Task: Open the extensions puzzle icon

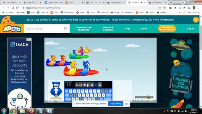Action: coord(184,8)
